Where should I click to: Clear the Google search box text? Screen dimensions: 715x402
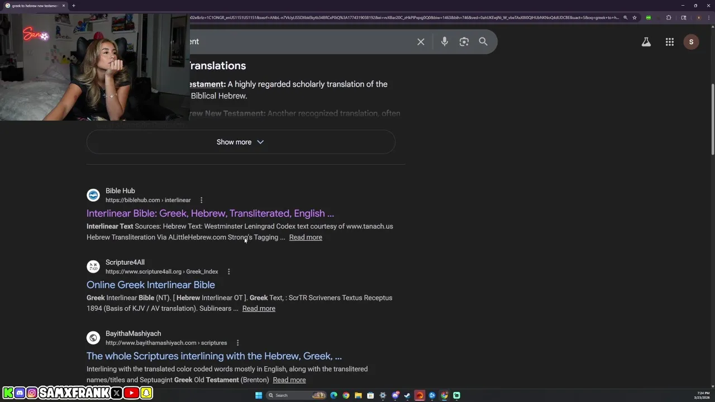tap(421, 42)
